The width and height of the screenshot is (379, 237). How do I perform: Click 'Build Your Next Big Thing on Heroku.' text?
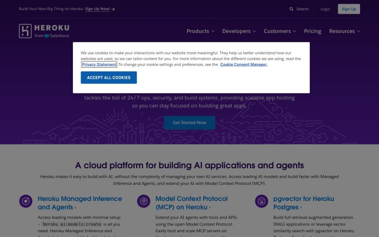[x=51, y=9]
